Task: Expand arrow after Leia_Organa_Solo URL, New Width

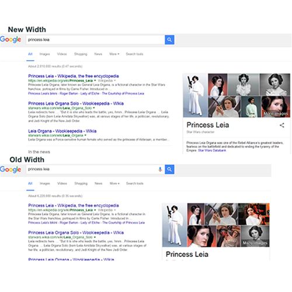Action: pos(94,108)
